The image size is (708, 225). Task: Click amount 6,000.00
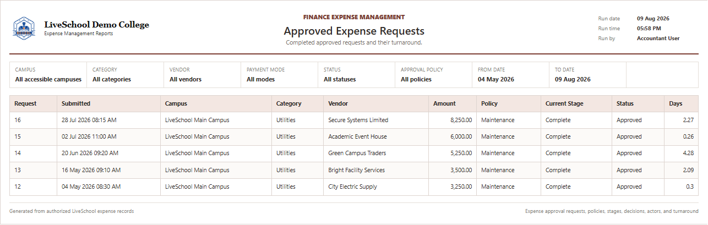pyautogui.click(x=461, y=136)
